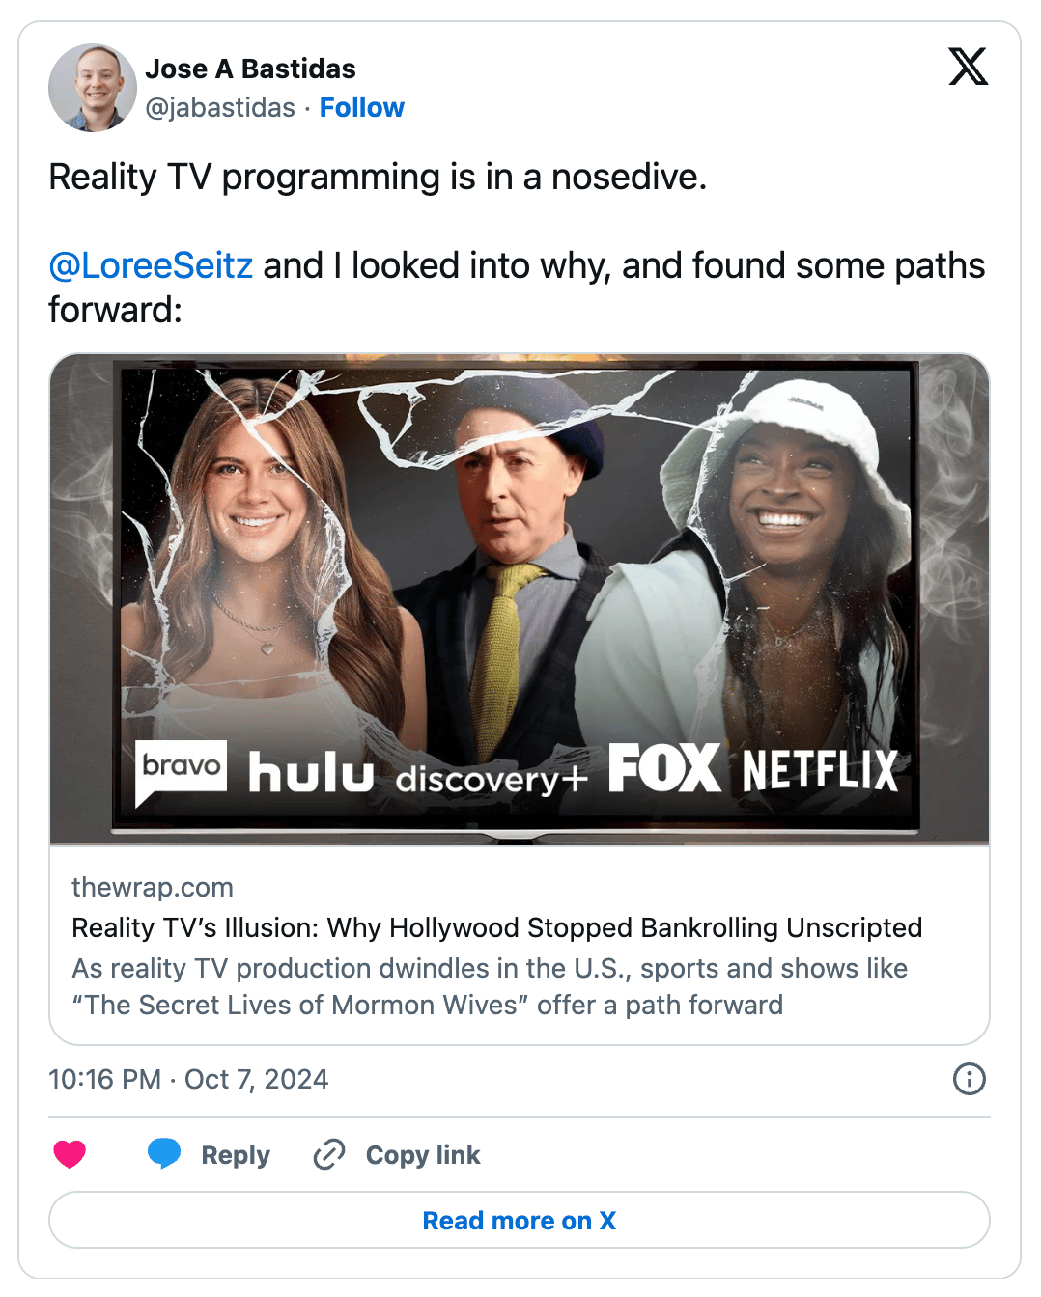Click the Netflix logo in the preview image
1041x1297 pixels.
820,770
